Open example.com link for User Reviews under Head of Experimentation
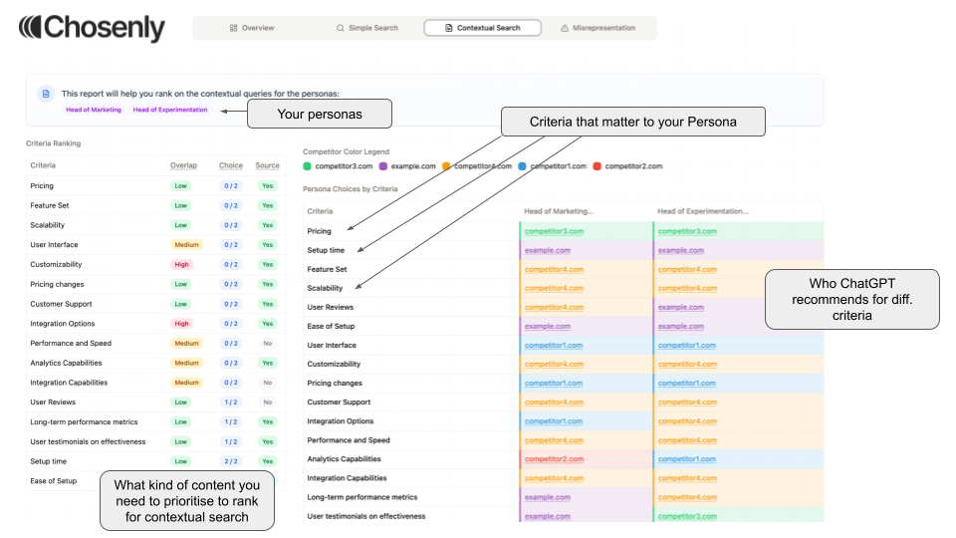Viewport: 956px width, 538px height. [x=680, y=307]
